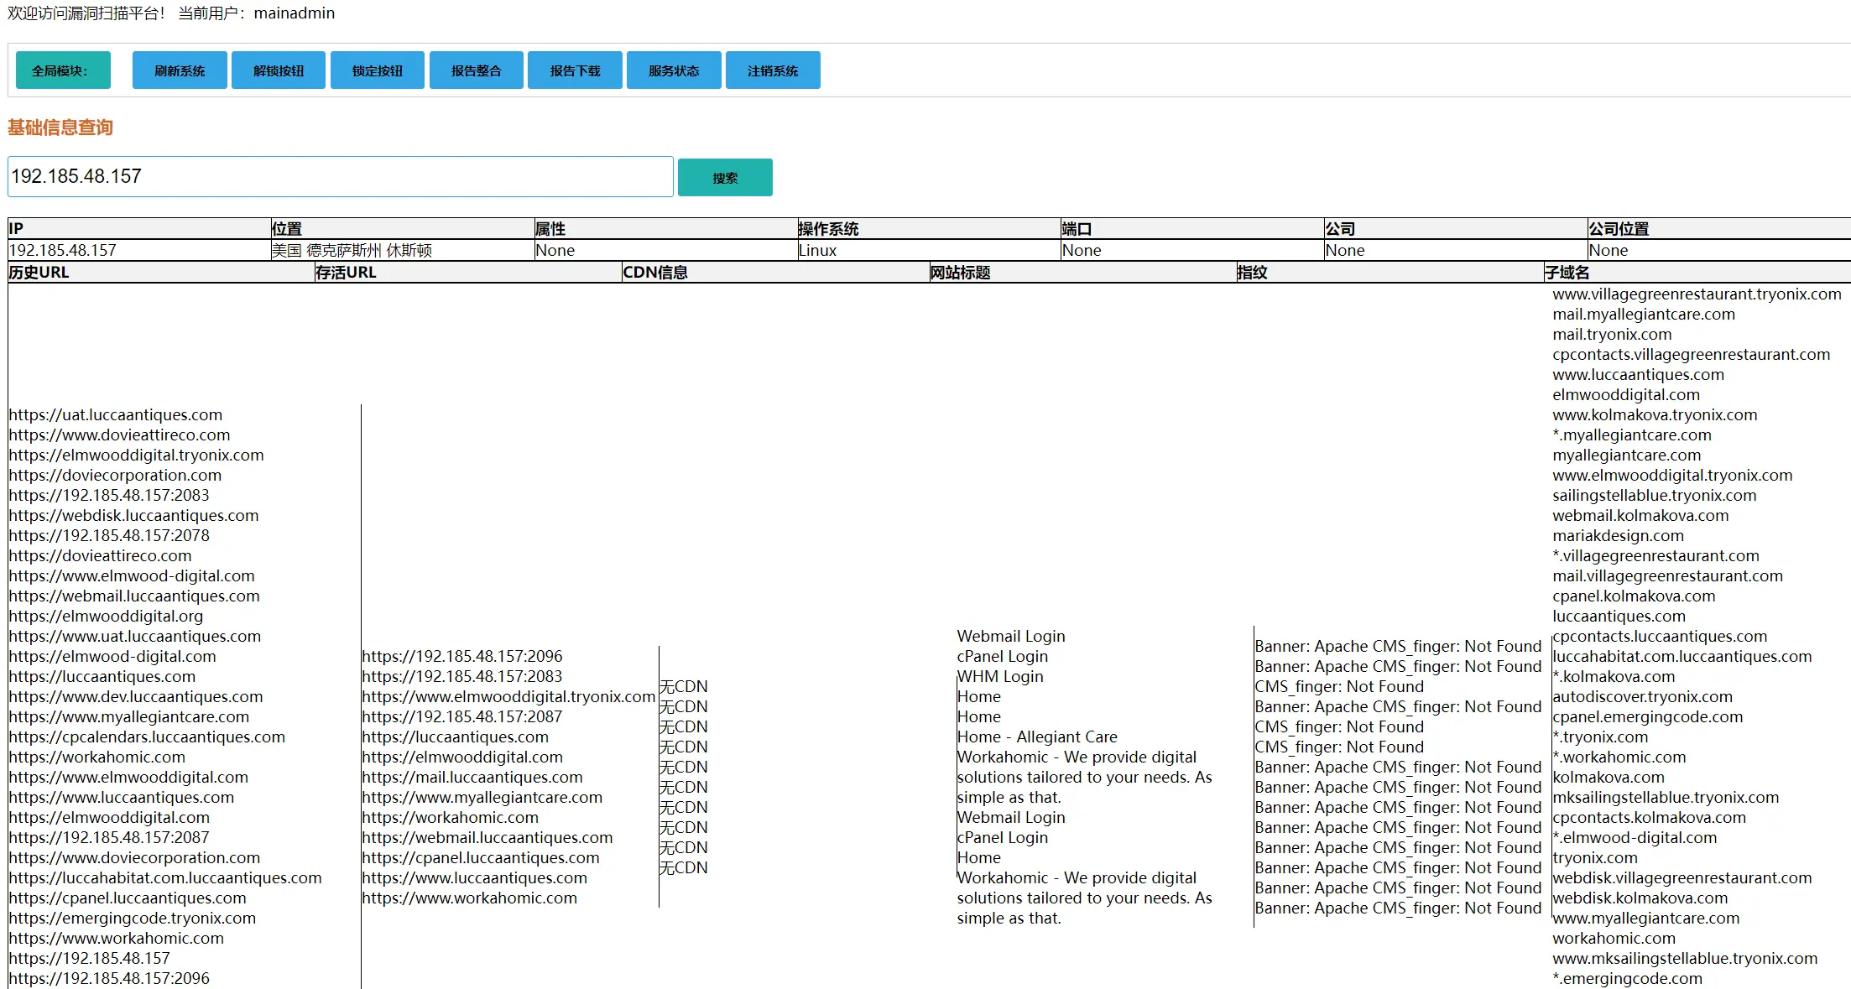The image size is (1851, 989).
Task: Open 报告整合 report merge
Action: tap(476, 70)
